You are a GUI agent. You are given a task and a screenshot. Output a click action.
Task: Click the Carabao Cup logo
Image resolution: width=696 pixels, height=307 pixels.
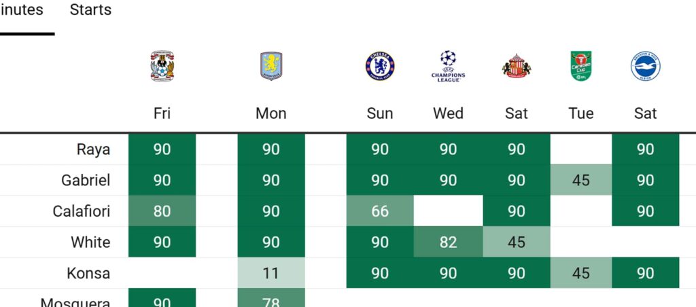(581, 66)
